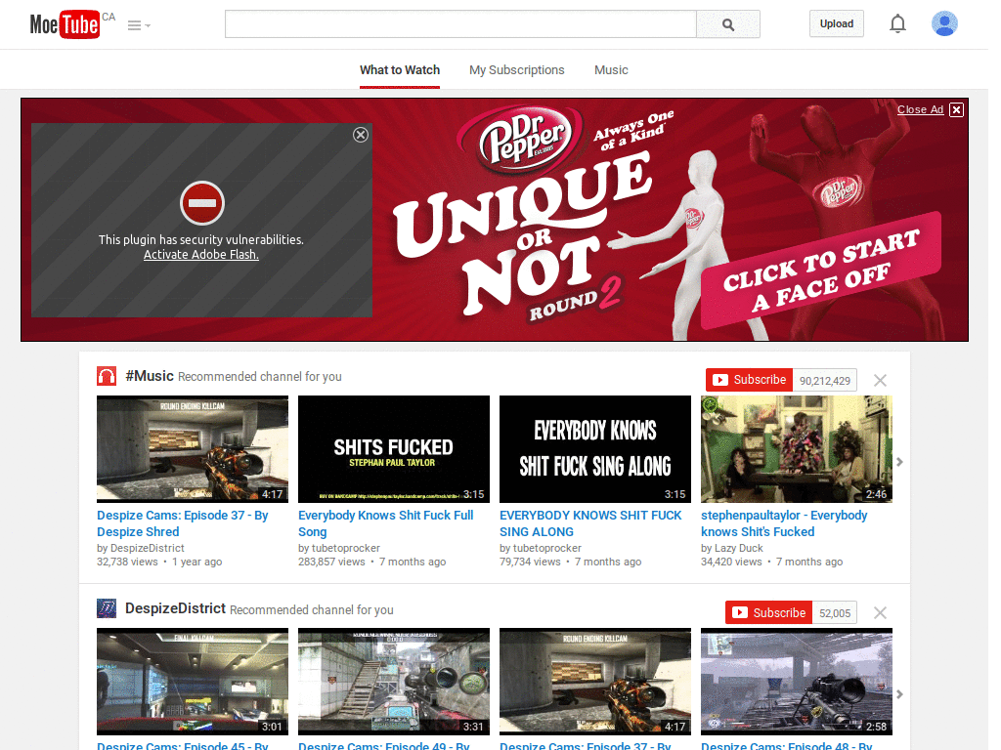Click the MoeTube logo
Image resolution: width=1001 pixels, height=750 pixels.
pos(65,24)
